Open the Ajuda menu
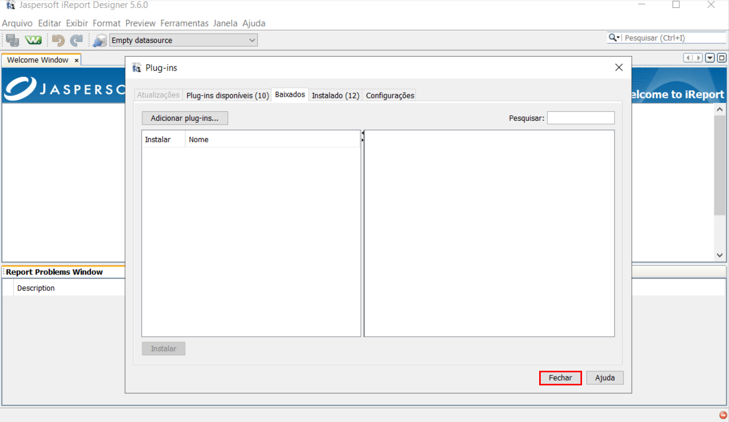729x422 pixels. (x=254, y=23)
